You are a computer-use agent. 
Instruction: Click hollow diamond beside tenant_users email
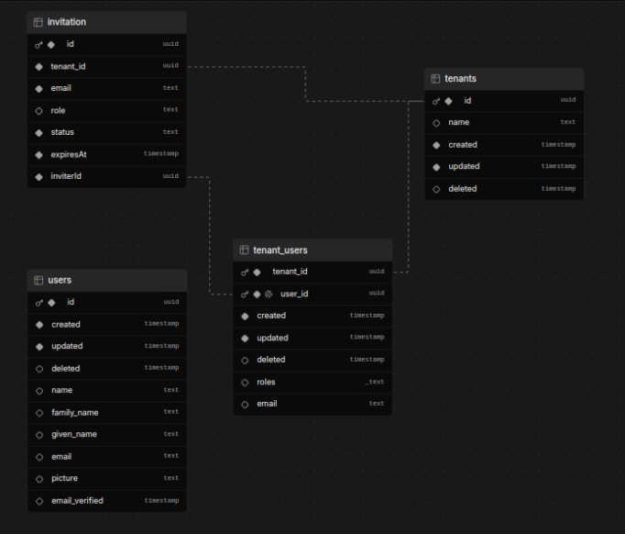coord(245,405)
